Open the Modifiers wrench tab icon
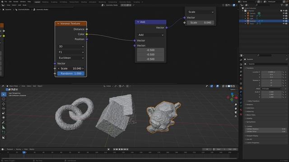Image resolution: width=289 pixels, height=162 pixels. [241, 92]
